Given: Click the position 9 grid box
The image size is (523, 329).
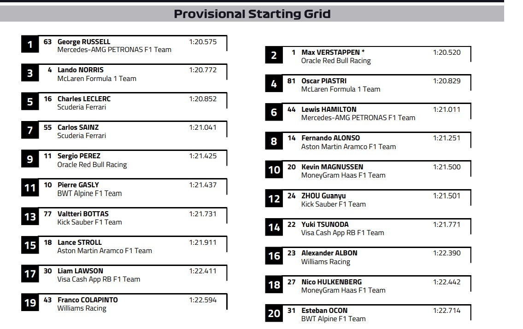Looking at the screenshot, I should [30, 159].
